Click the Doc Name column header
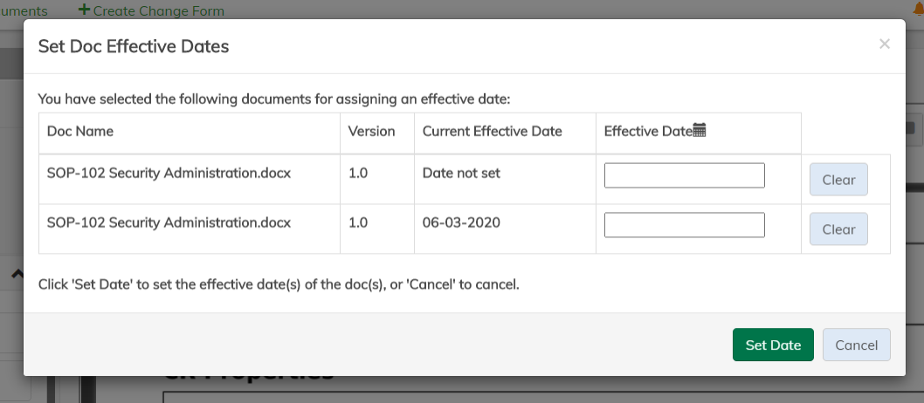The width and height of the screenshot is (924, 403). (80, 131)
